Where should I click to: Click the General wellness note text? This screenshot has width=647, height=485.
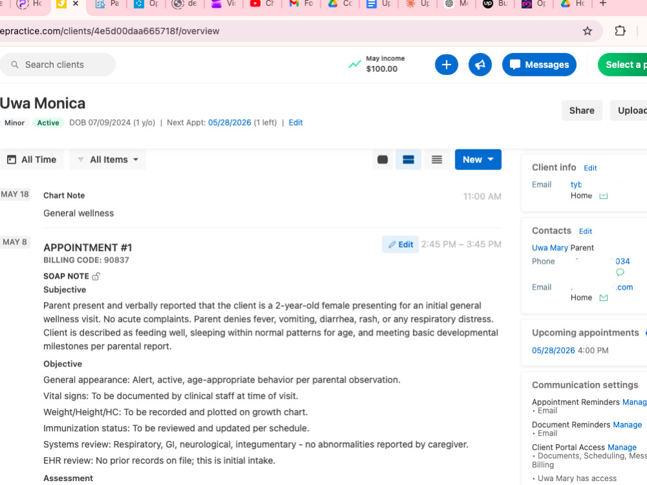point(78,213)
